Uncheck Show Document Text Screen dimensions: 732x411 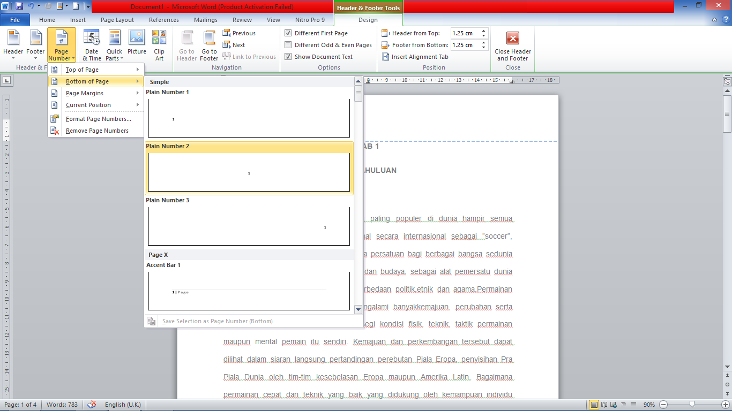pos(288,57)
